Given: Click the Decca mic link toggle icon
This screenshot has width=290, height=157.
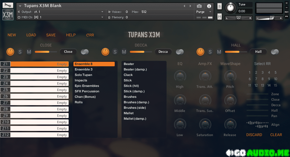Looking at the screenshot, I should pos(180,52).
